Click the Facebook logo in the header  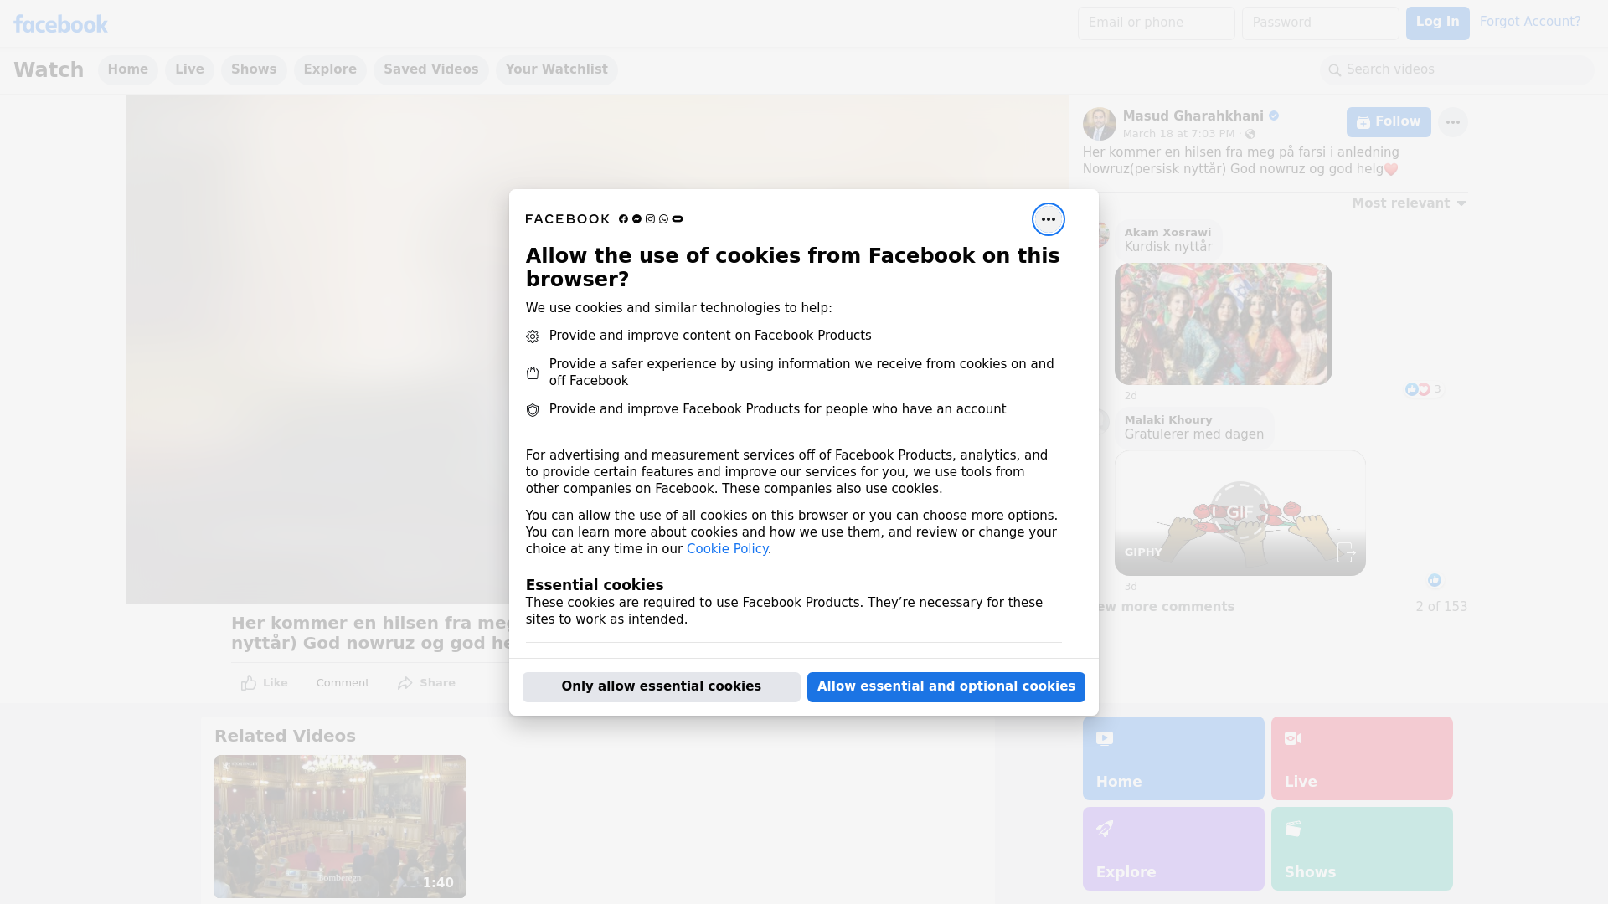click(60, 24)
